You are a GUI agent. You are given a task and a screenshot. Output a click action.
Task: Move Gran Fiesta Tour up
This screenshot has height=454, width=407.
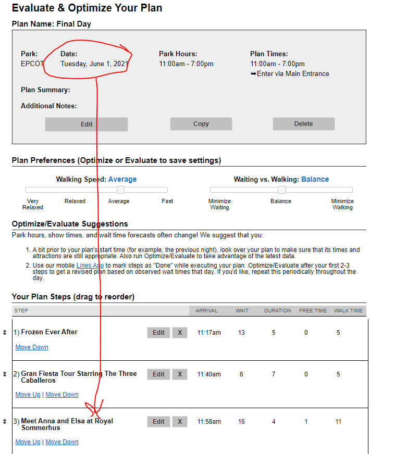click(x=28, y=394)
